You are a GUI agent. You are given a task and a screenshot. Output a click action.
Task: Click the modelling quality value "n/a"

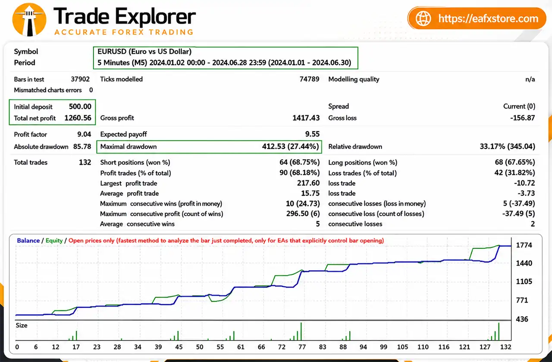pos(530,79)
